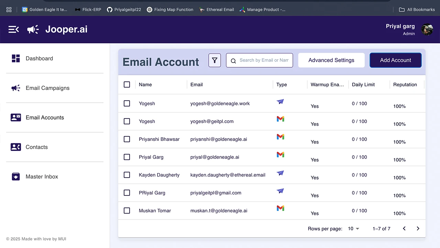
Task: Click the Contacts card icon
Action: coord(16,147)
